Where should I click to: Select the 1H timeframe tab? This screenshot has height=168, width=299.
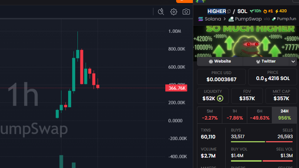coord(235,115)
